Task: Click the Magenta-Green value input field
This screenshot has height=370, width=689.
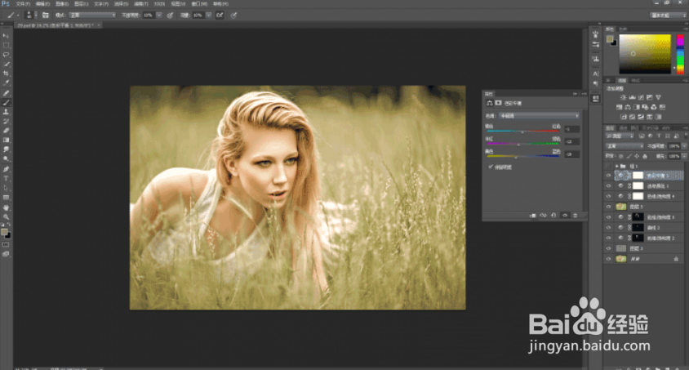Action: (572, 141)
